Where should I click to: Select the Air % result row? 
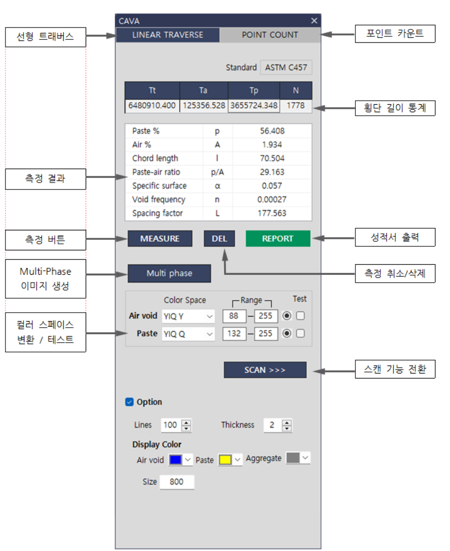pos(218,145)
